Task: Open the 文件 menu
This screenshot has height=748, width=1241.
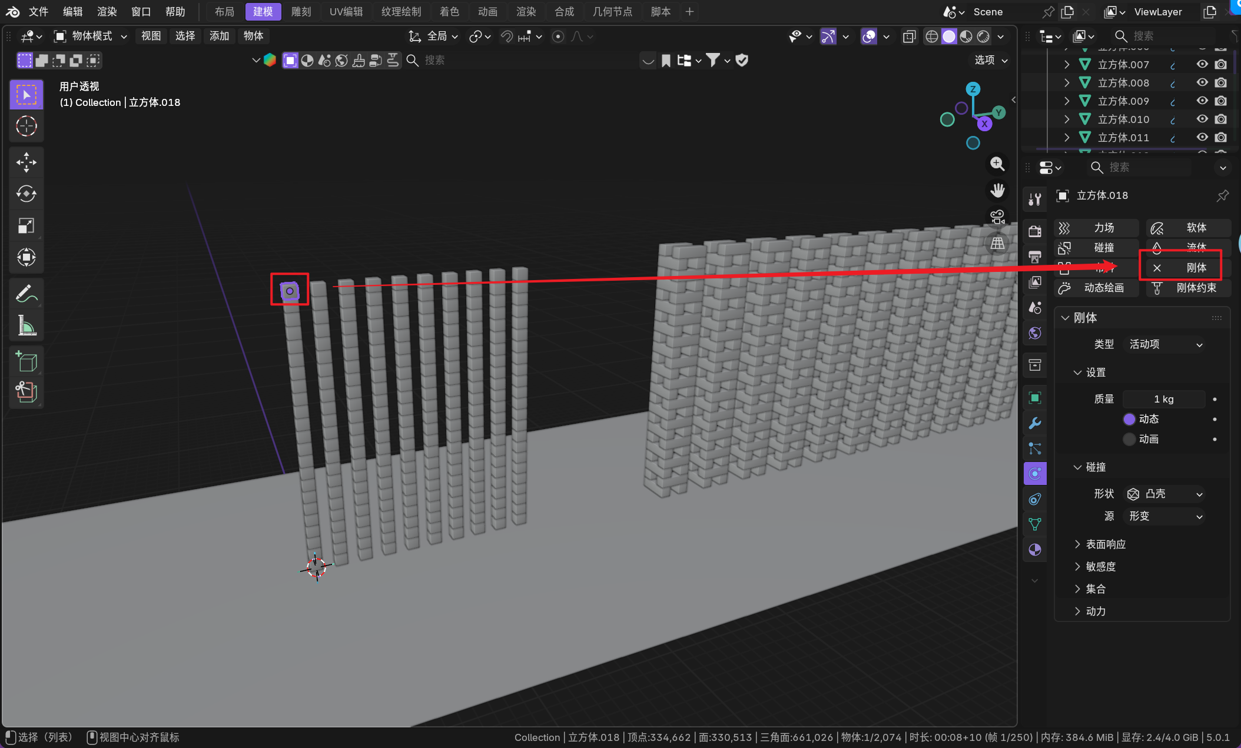Action: [x=38, y=12]
